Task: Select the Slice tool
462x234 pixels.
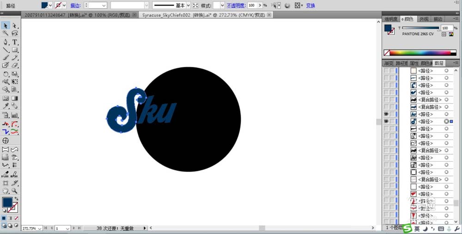Action: 14,183
